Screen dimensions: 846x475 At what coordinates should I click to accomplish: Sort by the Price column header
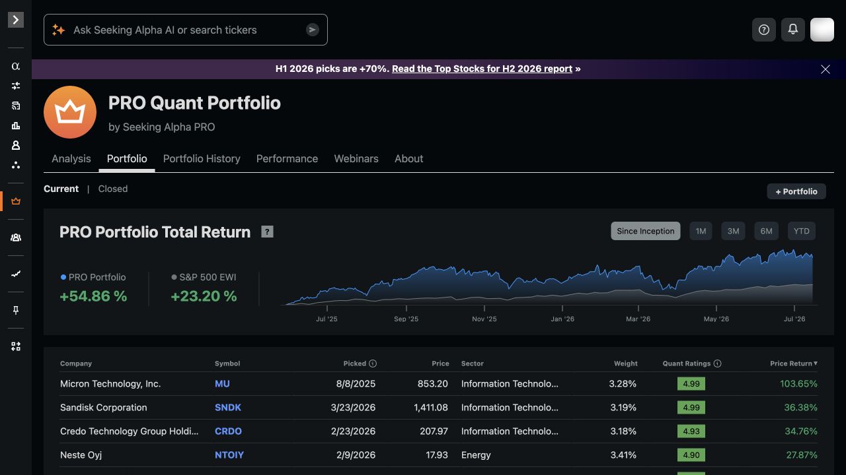click(440, 364)
